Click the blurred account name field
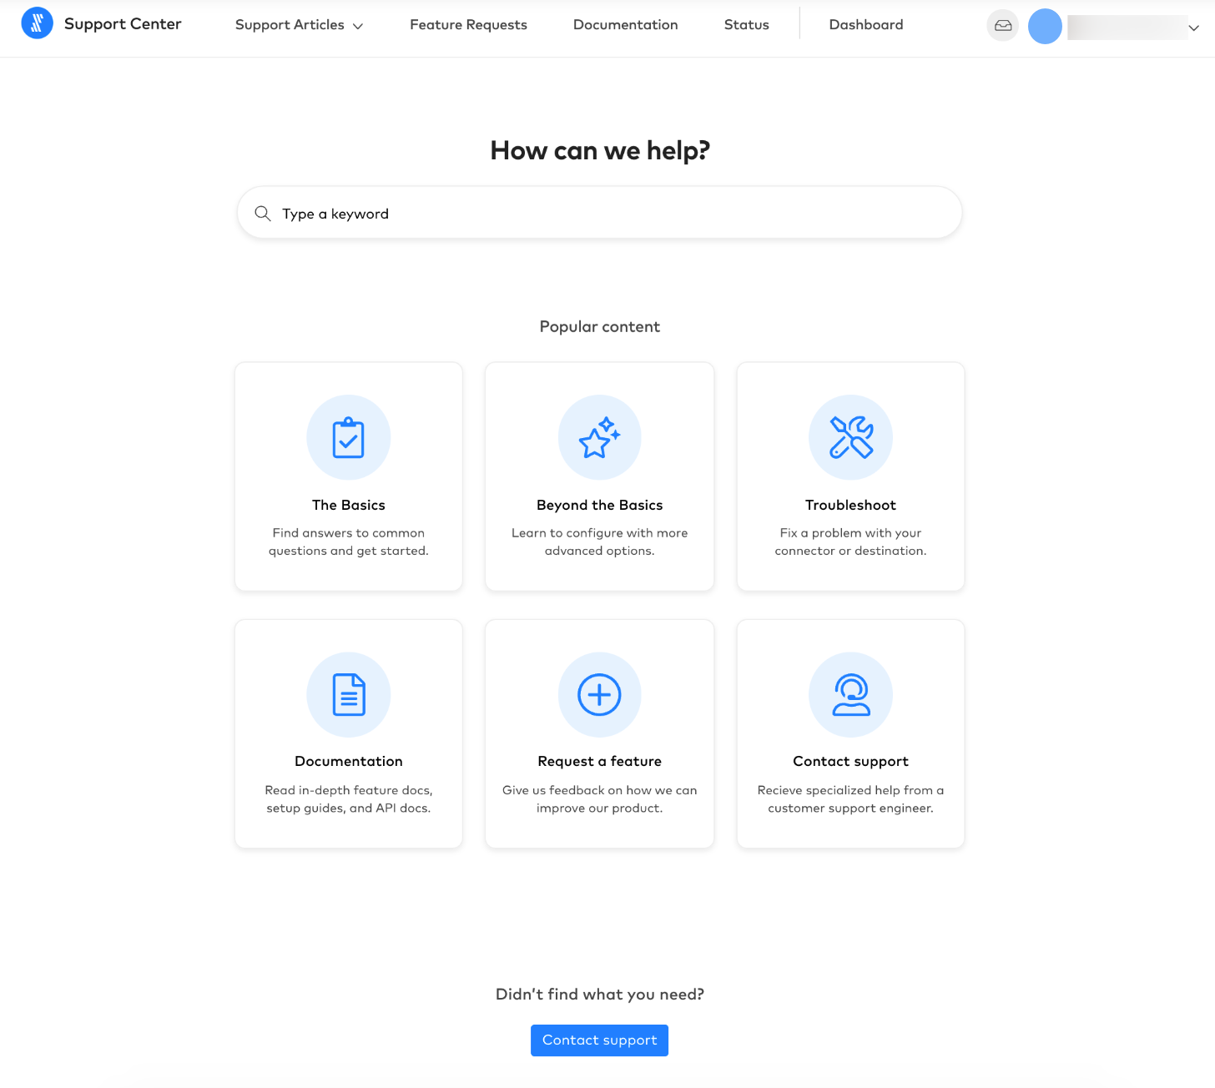The image size is (1215, 1088). point(1127,28)
